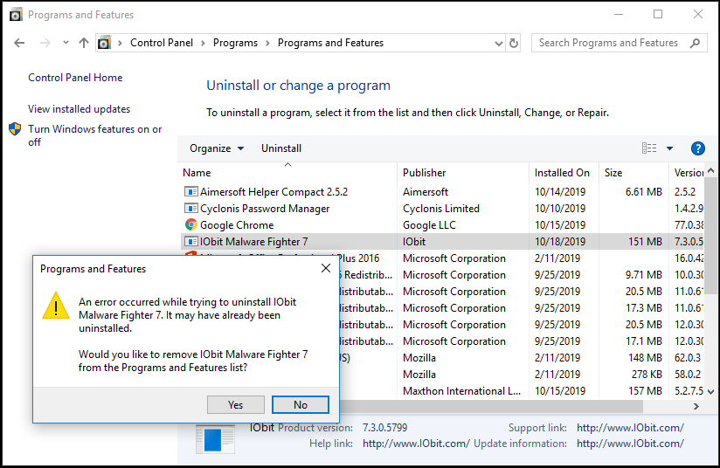The image size is (720, 468).
Task: Open View installed updates link
Action: pos(79,109)
